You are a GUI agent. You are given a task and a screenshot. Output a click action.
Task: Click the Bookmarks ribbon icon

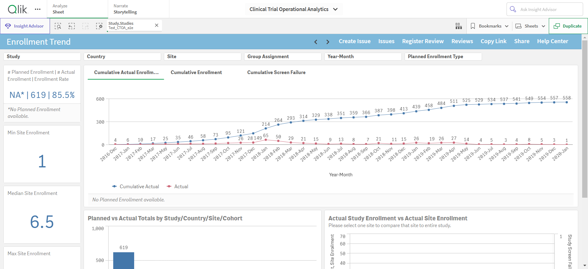click(x=473, y=26)
